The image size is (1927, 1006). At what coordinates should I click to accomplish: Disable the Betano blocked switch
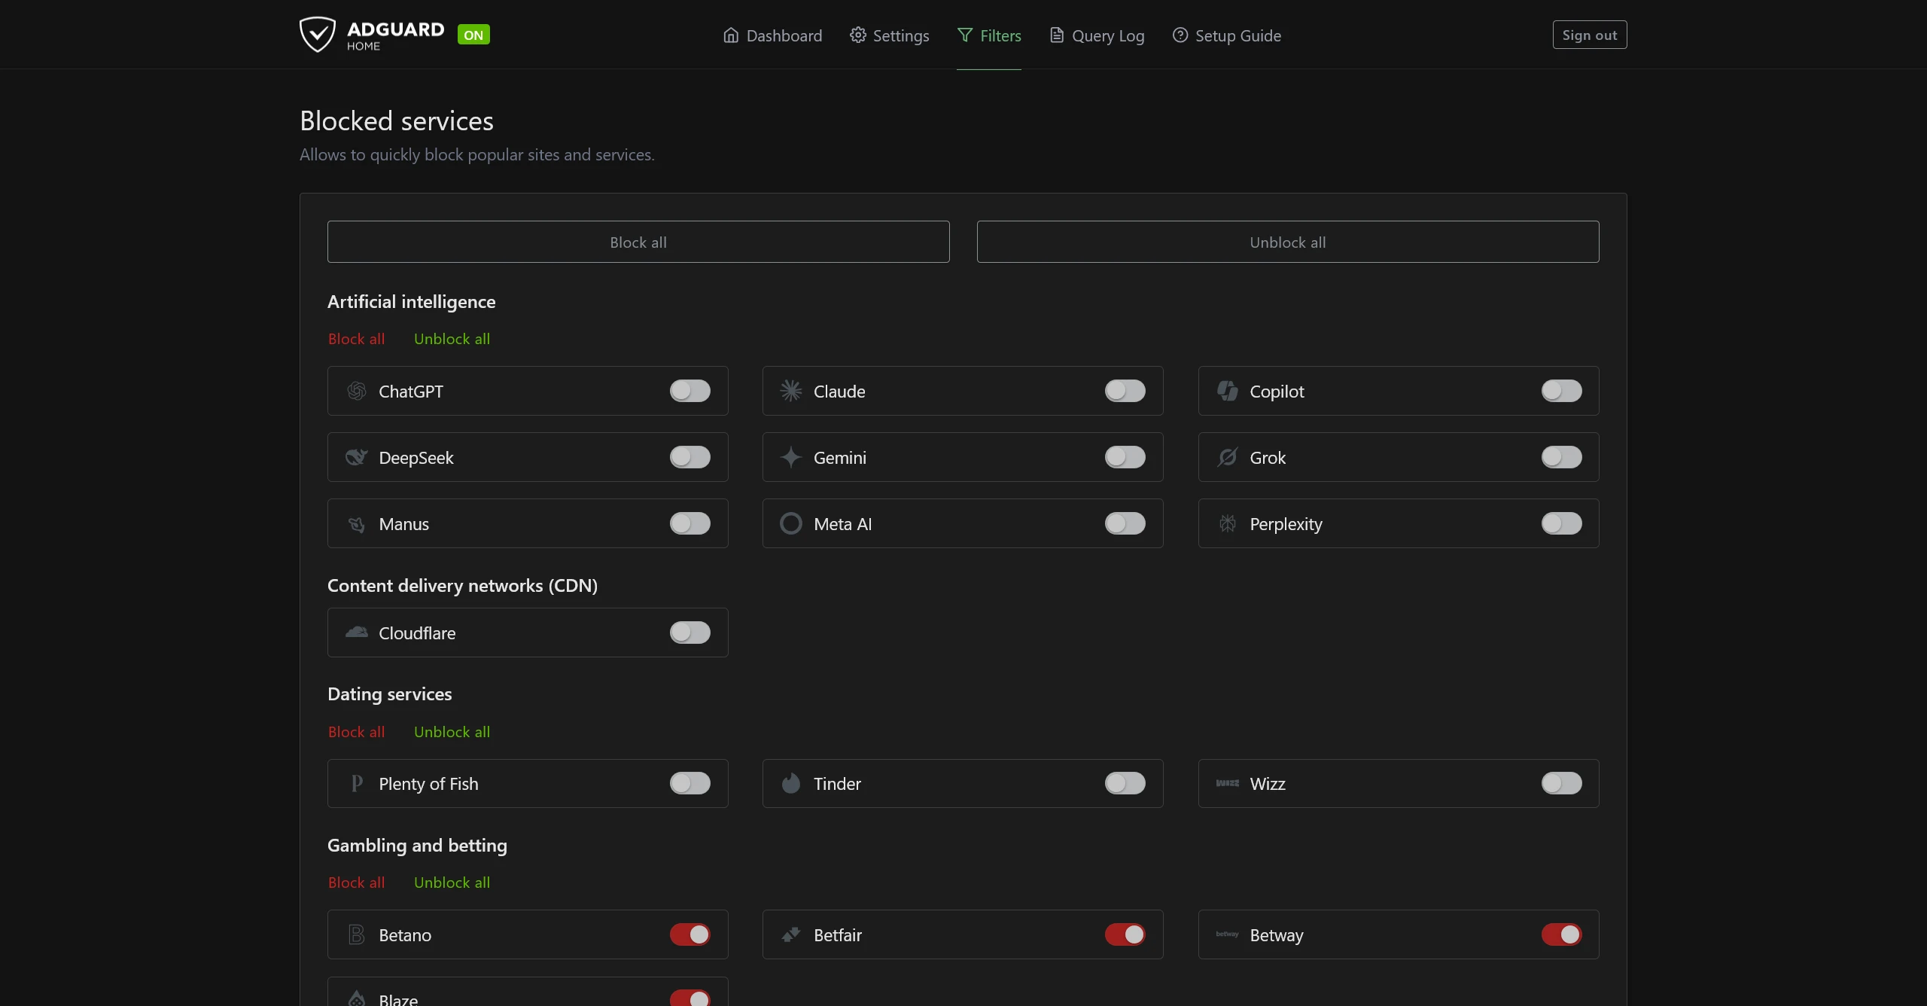point(690,934)
